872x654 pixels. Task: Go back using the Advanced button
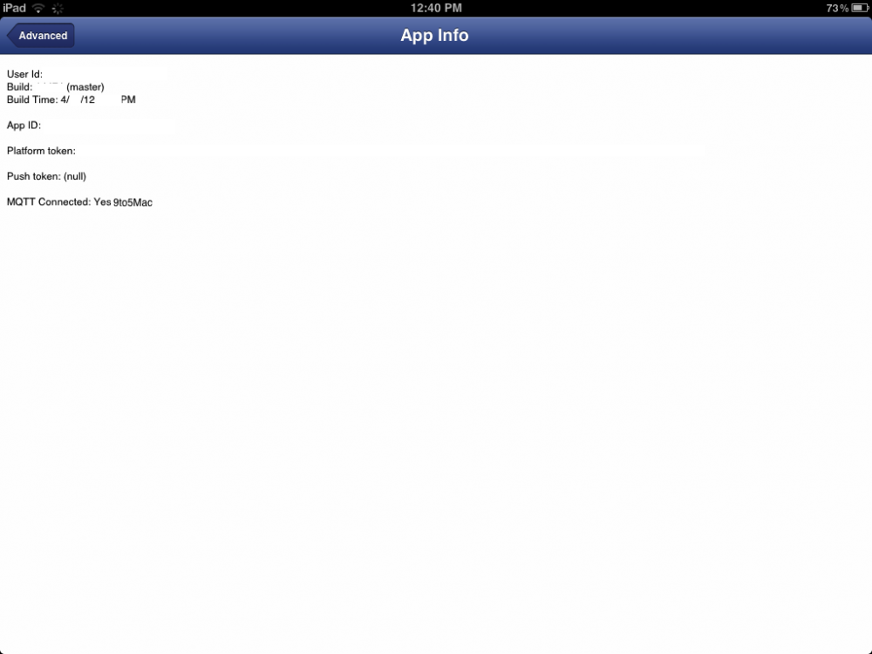point(41,36)
